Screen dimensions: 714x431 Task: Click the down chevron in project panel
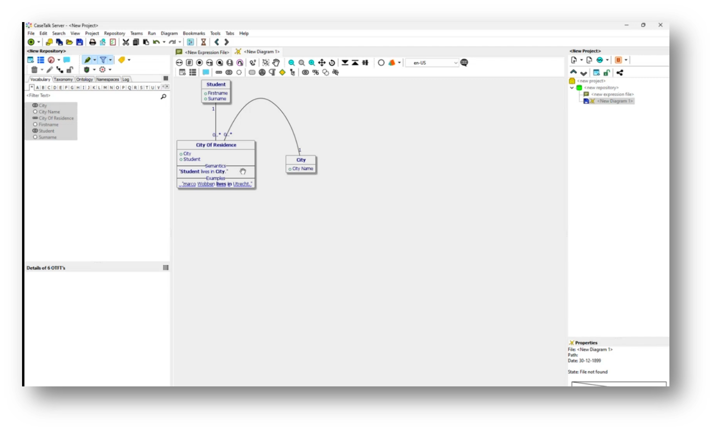[x=583, y=73]
